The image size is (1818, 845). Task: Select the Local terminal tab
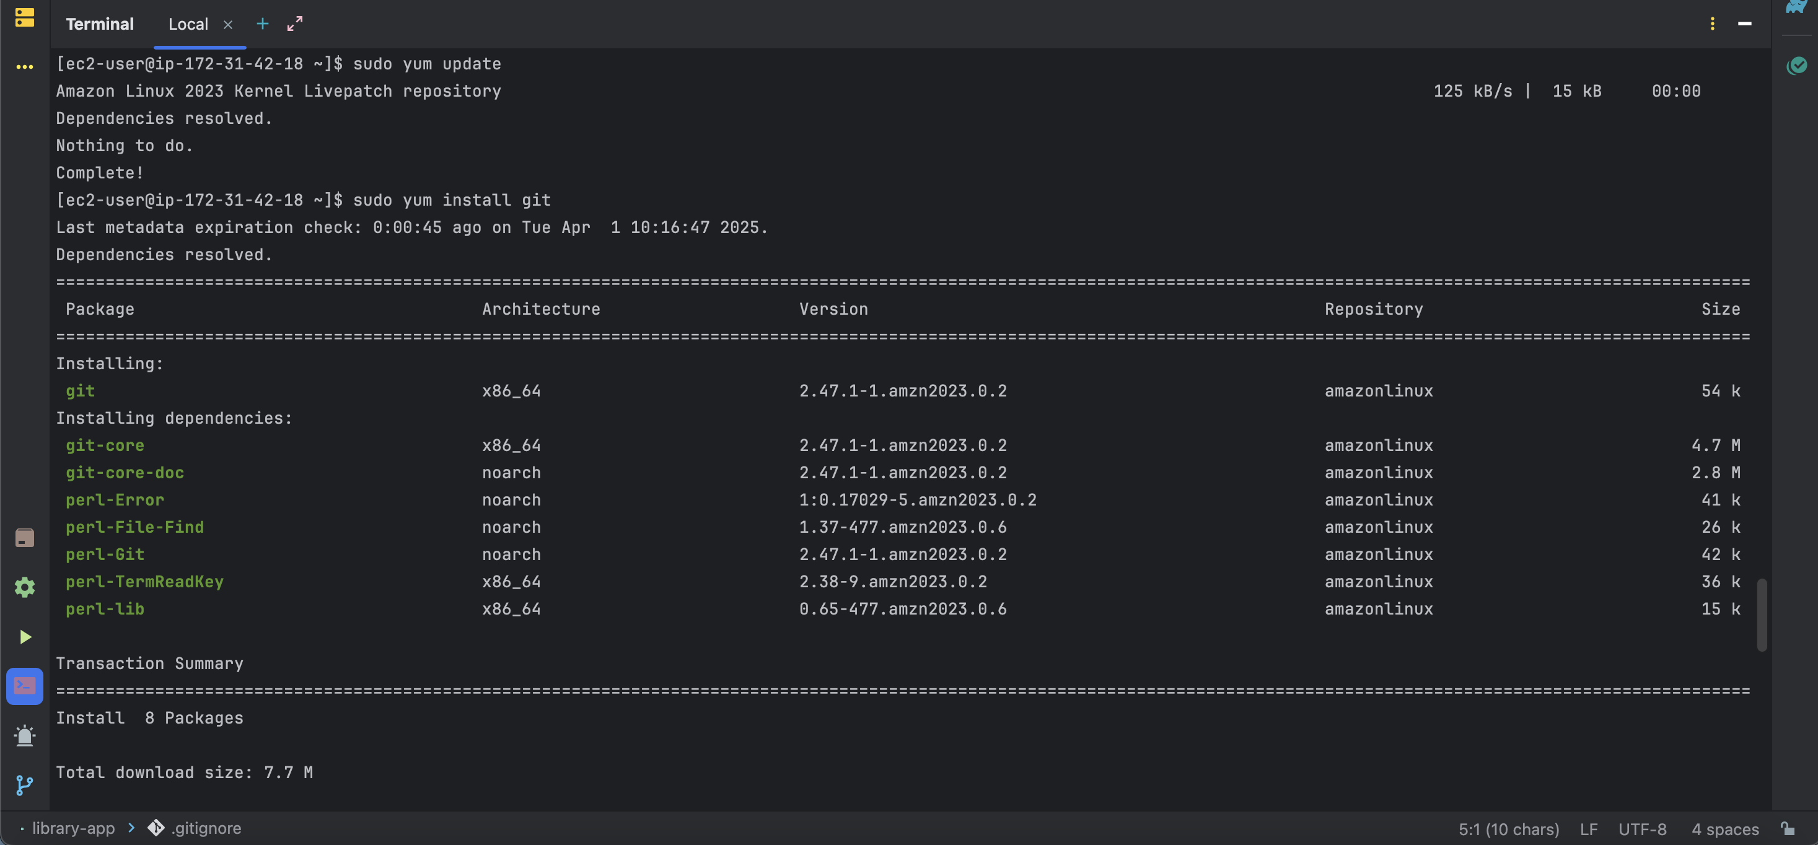tap(188, 24)
